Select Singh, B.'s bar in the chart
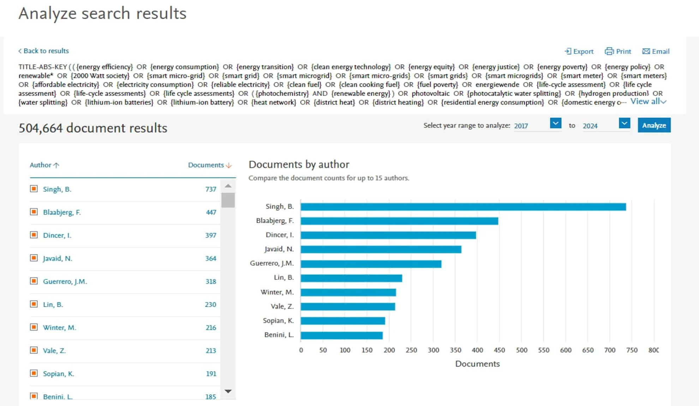Screen dimensions: 699x406 pyautogui.click(x=459, y=206)
